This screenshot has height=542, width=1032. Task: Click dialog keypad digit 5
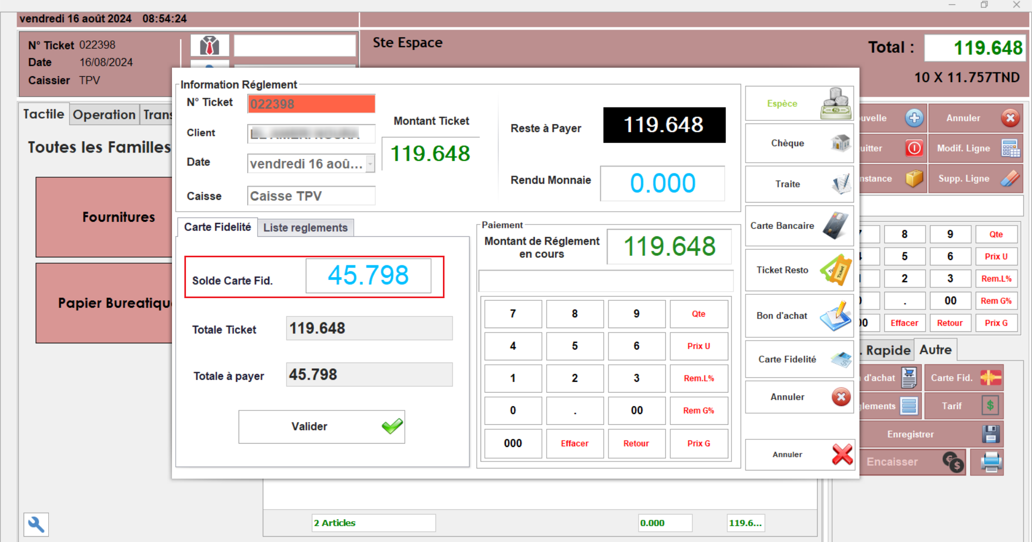[x=575, y=346]
